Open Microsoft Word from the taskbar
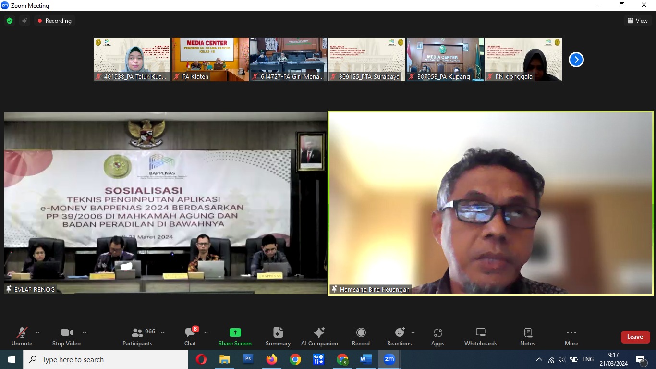This screenshot has width=656, height=369. point(366,359)
